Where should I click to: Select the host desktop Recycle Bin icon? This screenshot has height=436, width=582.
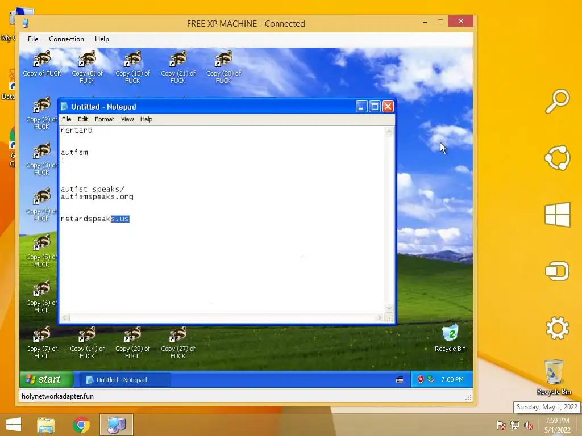point(554,377)
